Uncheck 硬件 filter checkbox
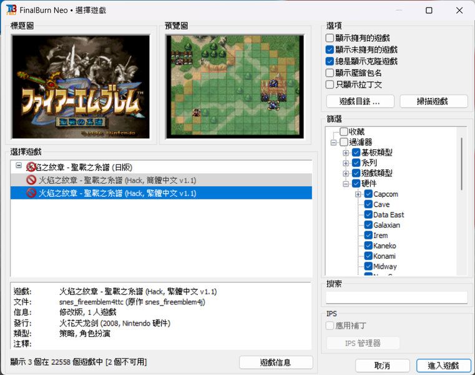Viewport: 475px width, 375px height. [x=356, y=183]
